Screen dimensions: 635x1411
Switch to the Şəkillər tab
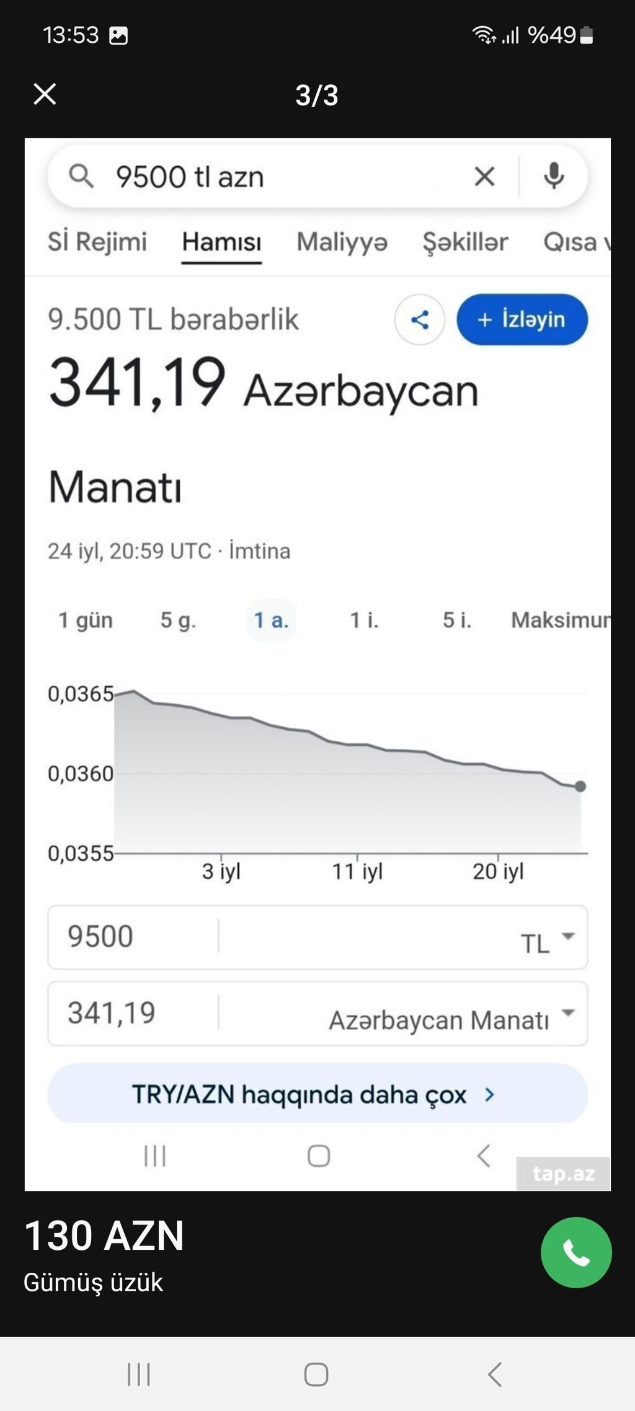click(465, 242)
